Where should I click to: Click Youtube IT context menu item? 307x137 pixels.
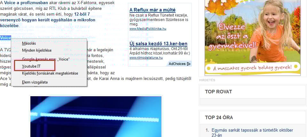point(49,66)
